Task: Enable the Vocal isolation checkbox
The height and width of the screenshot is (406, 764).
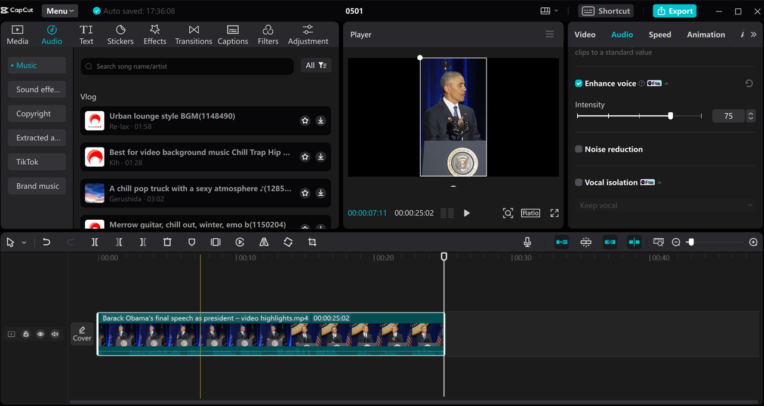Action: pyautogui.click(x=578, y=183)
